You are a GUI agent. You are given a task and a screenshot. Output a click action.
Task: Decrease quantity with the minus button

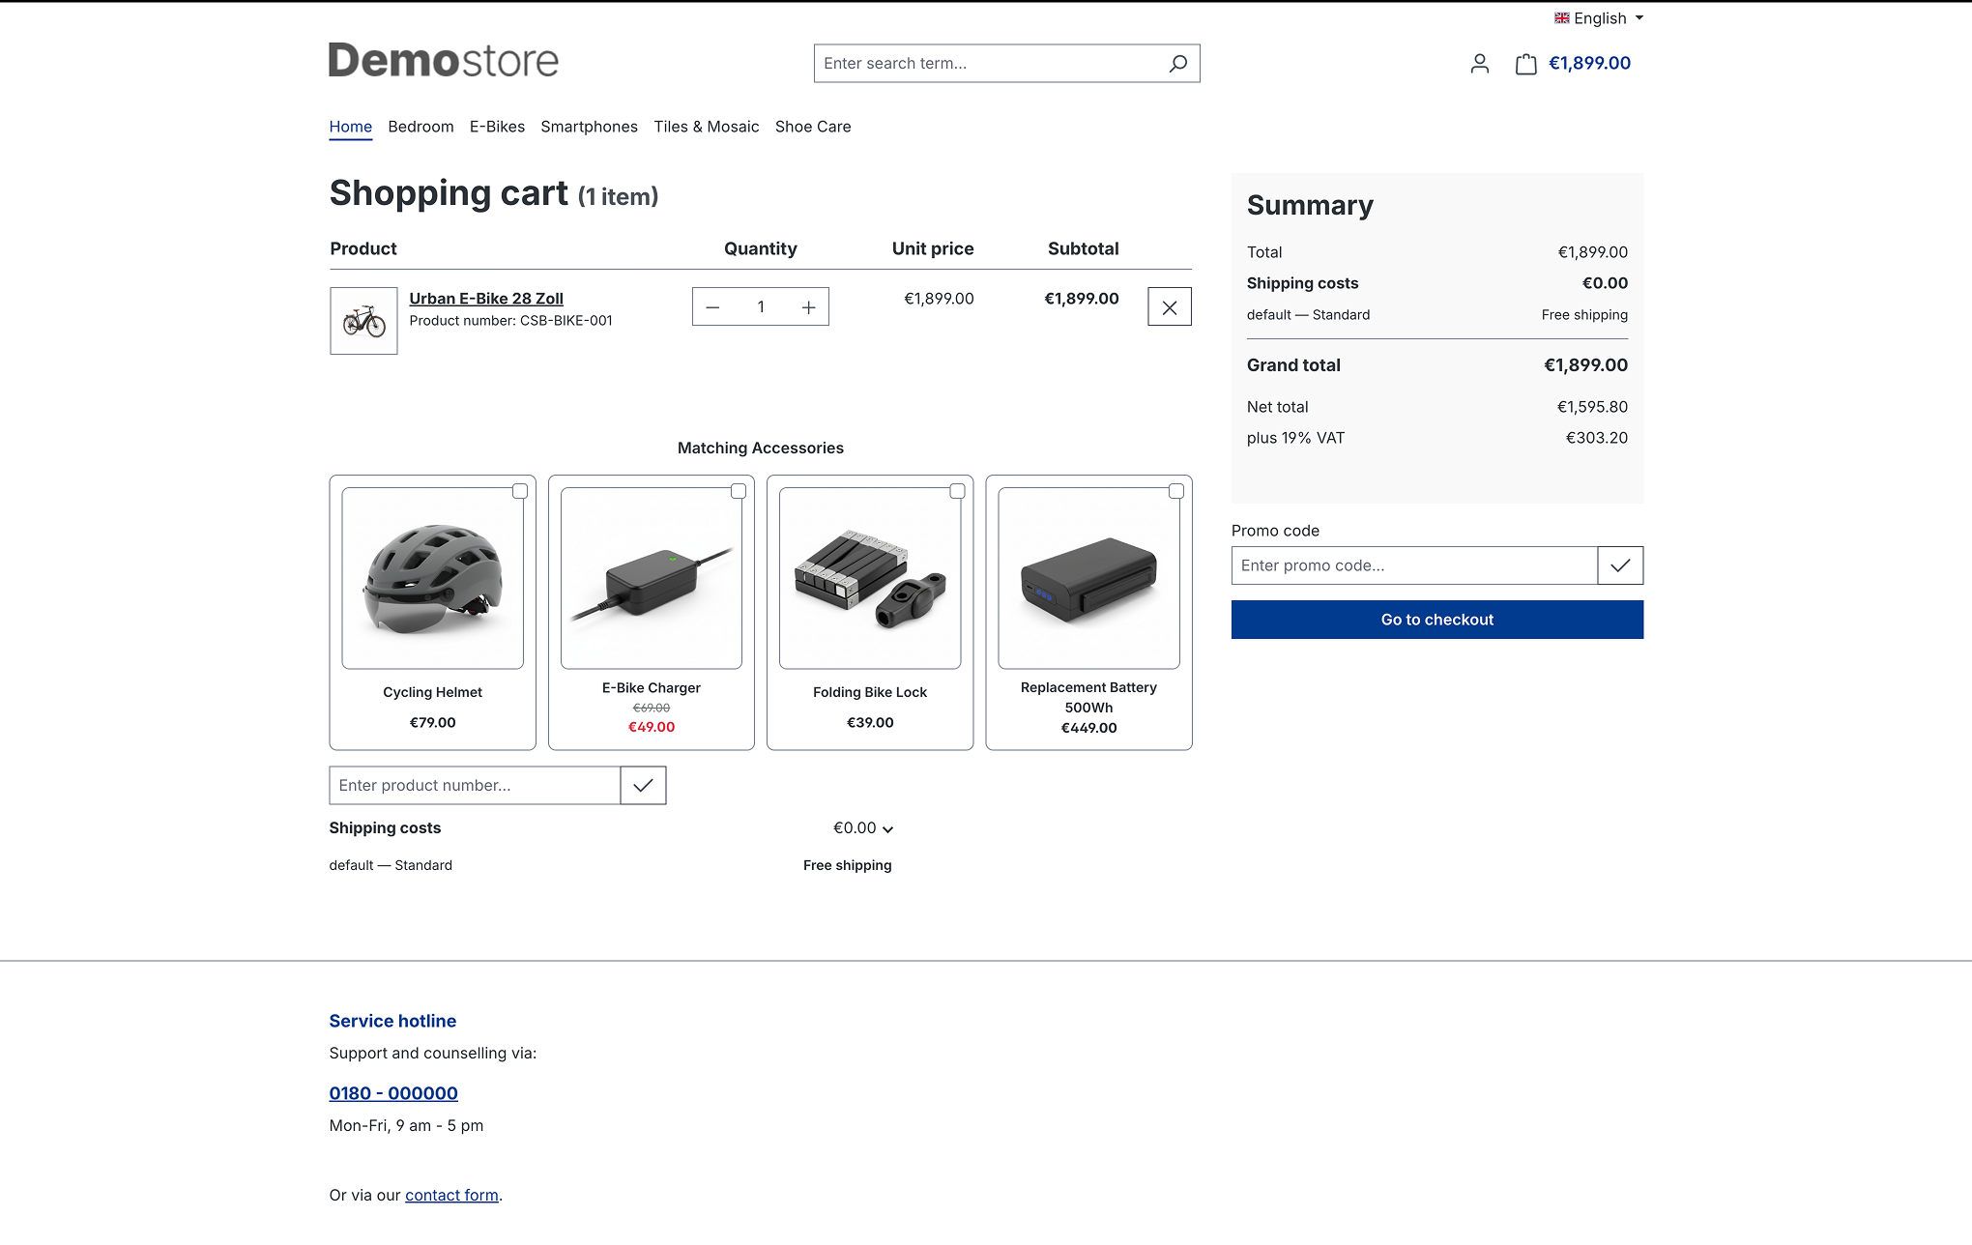712,307
